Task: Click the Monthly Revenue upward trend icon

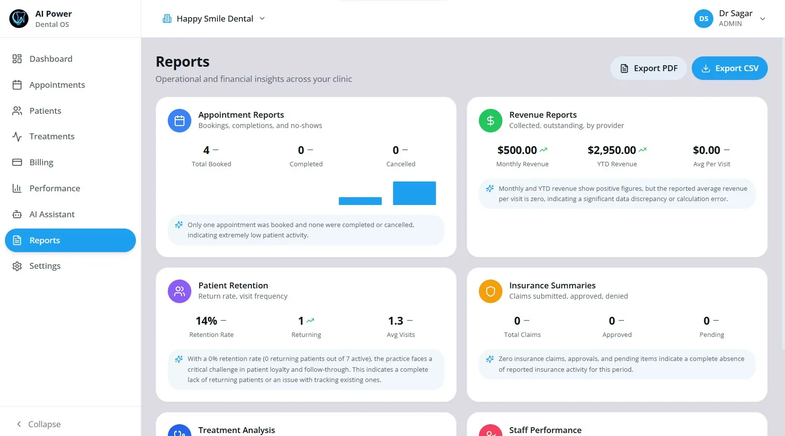Action: click(x=544, y=150)
